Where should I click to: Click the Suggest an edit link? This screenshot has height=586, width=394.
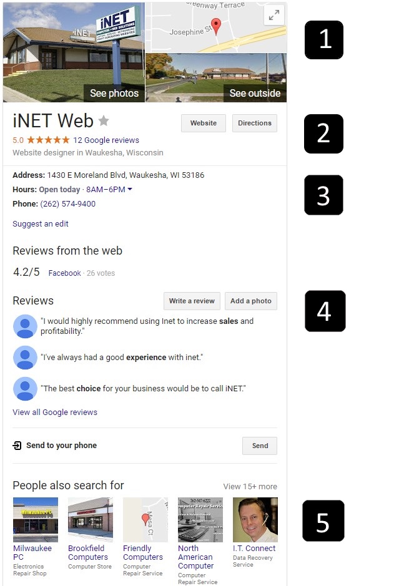point(41,224)
